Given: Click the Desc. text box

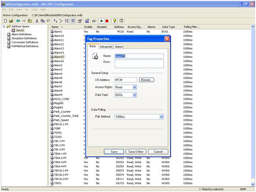Looking at the screenshot, I should pyautogui.click(x=139, y=64).
